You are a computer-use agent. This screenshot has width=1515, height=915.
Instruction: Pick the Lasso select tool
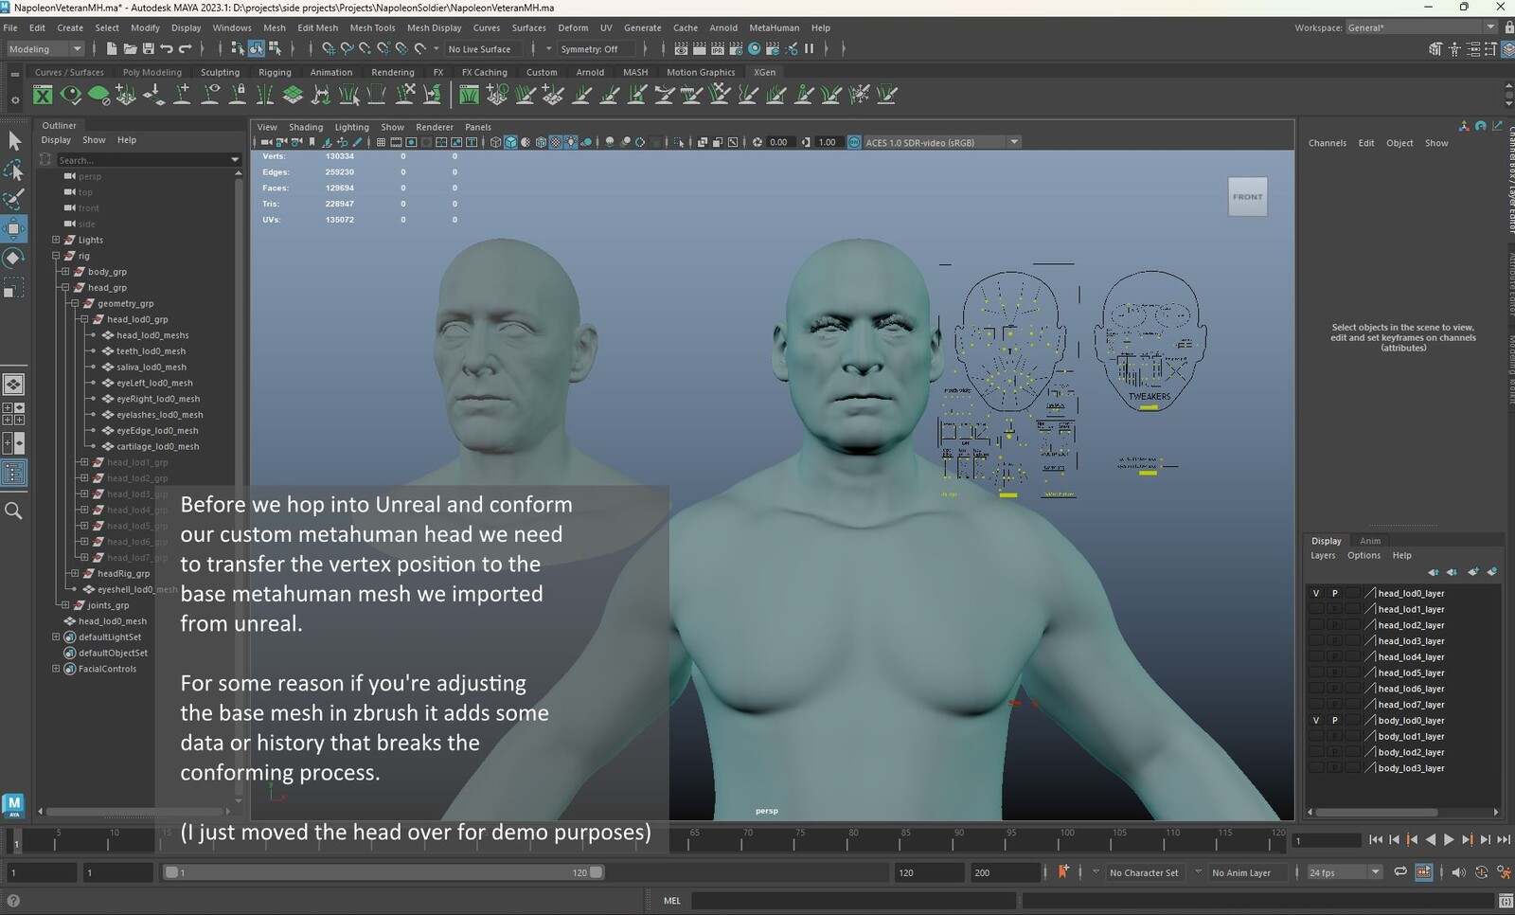14,170
